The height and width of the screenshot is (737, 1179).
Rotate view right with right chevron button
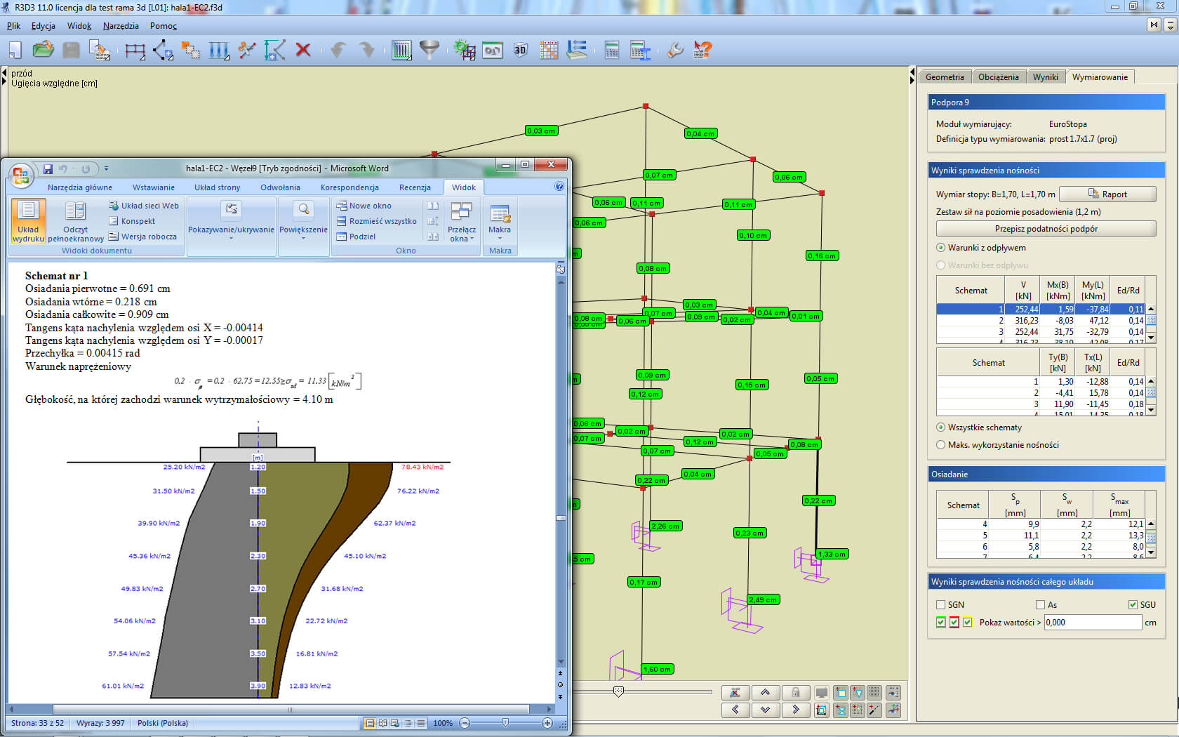[795, 710]
